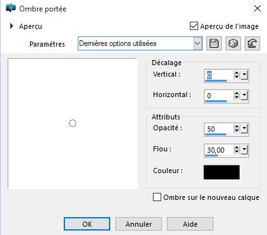
Task: Click the PaintShop Pro icon in title bar
Action: click(x=11, y=8)
